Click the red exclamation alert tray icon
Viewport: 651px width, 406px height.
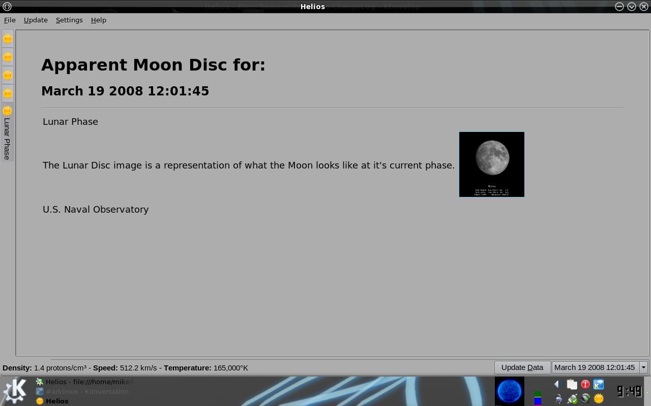point(585,384)
